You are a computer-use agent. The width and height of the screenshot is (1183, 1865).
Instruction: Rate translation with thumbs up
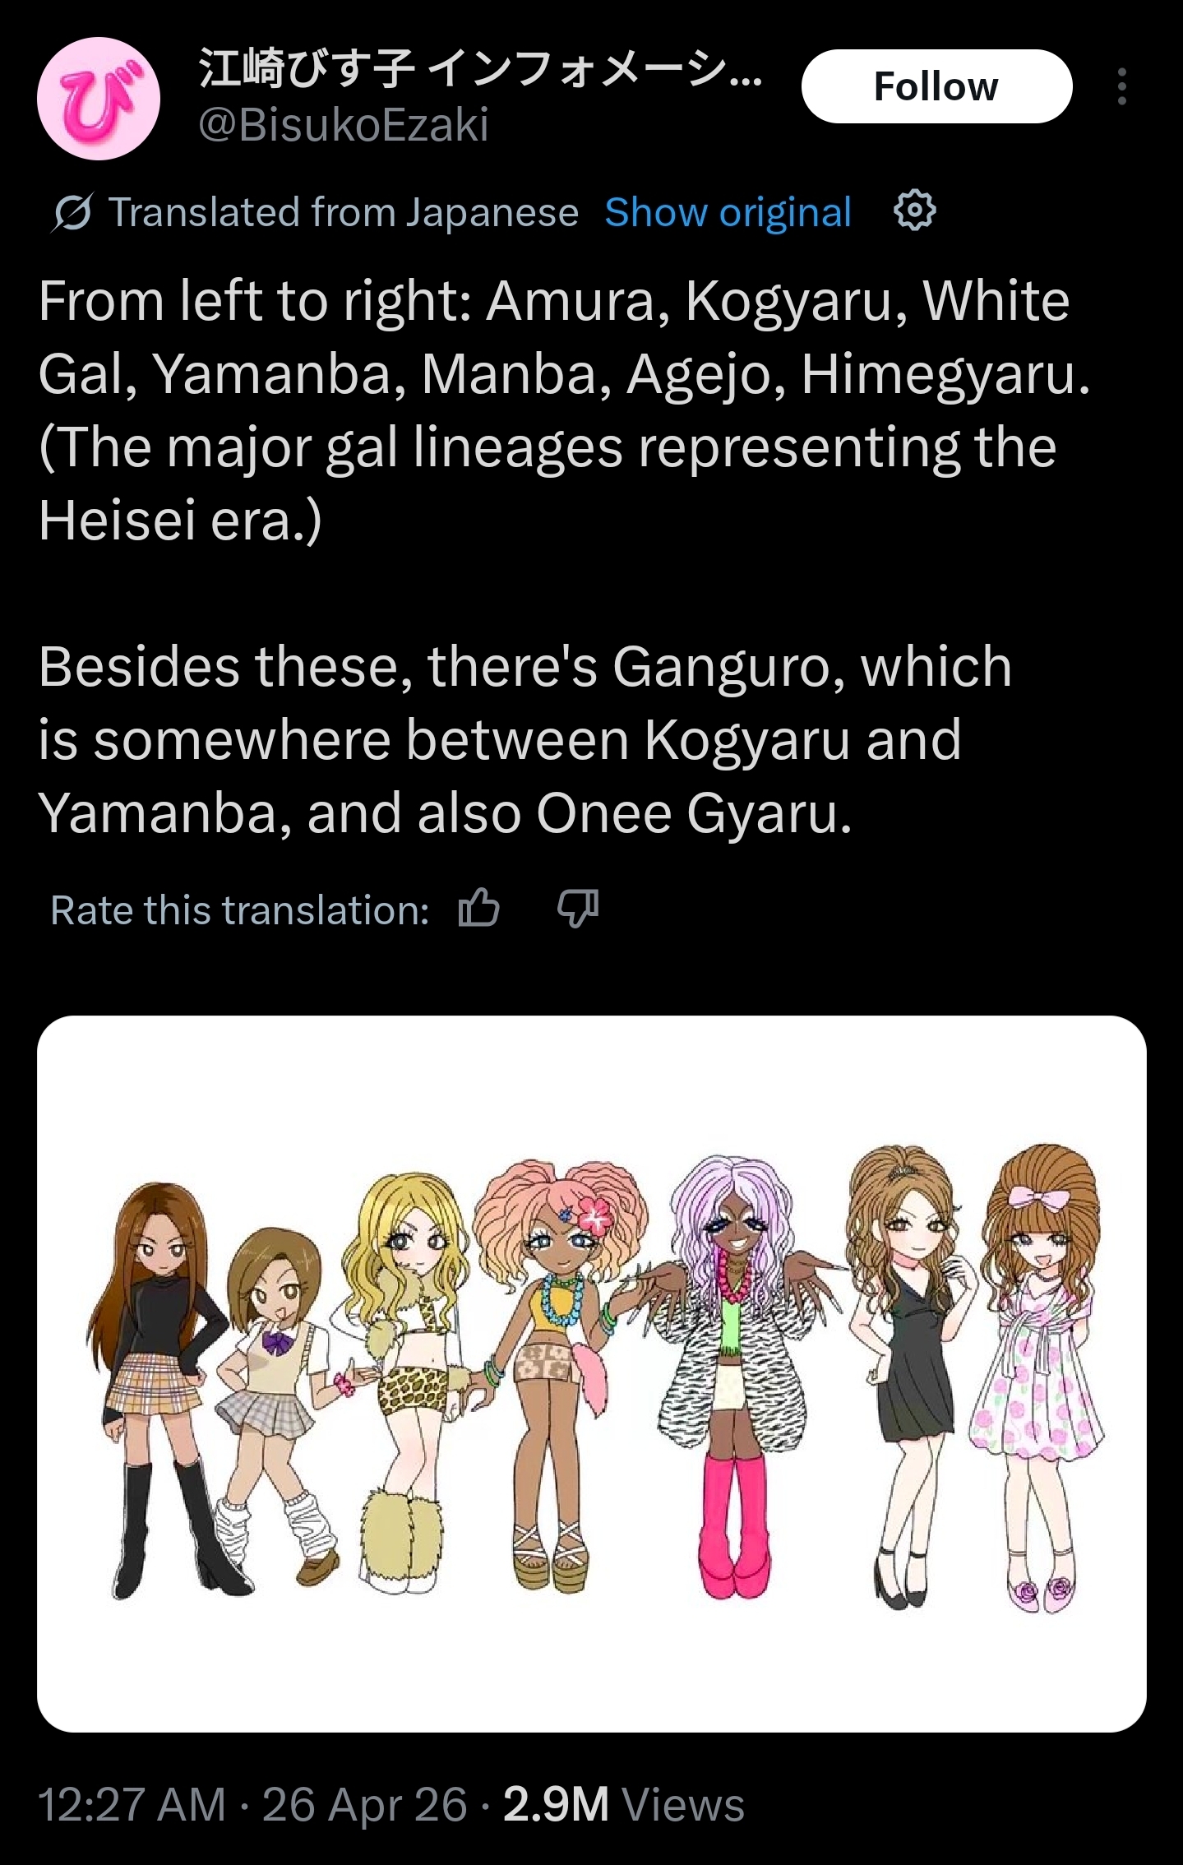pos(479,909)
